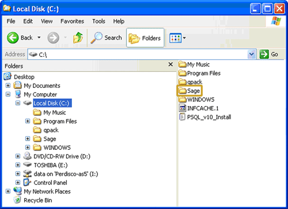Screen dimensions: 288x209
Task: Select TOSHIBA (E:) drive in tree
Action: coord(51,165)
